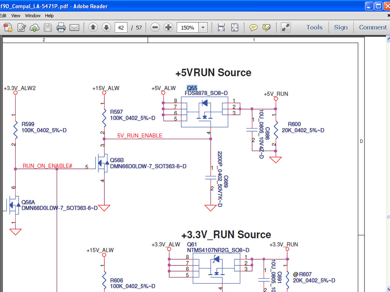
Task: Click the R600 resistor label
Action: 294,124
